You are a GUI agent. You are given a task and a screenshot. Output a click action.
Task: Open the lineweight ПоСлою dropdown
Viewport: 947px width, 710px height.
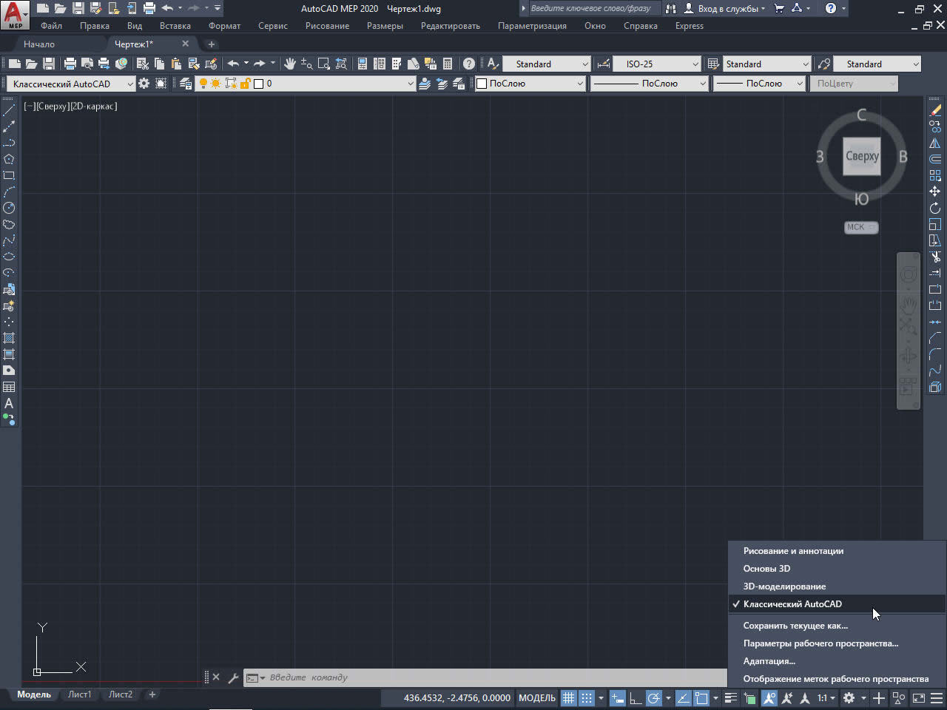pos(758,84)
